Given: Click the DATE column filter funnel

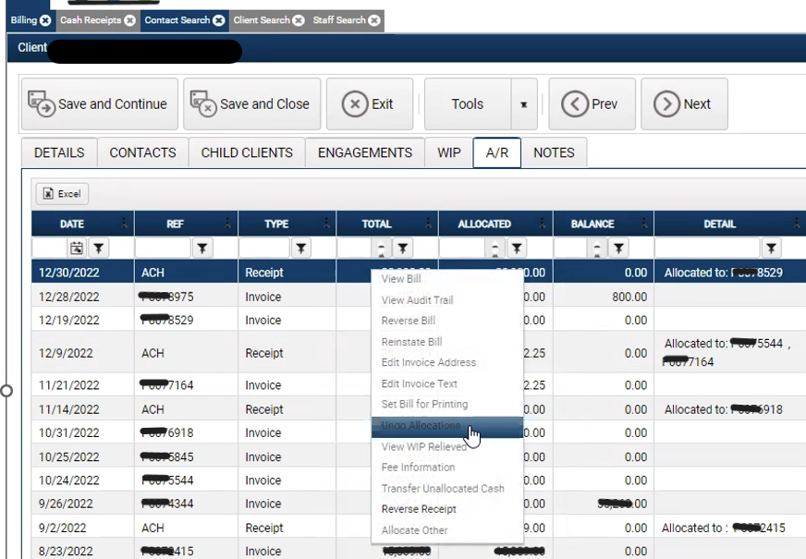Looking at the screenshot, I should pos(98,249).
